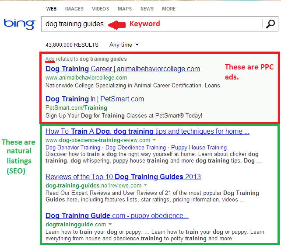Open Dog Training In PetSmart.com ad
Image resolution: width=281 pixels, height=246 pixels.
[x=95, y=99]
